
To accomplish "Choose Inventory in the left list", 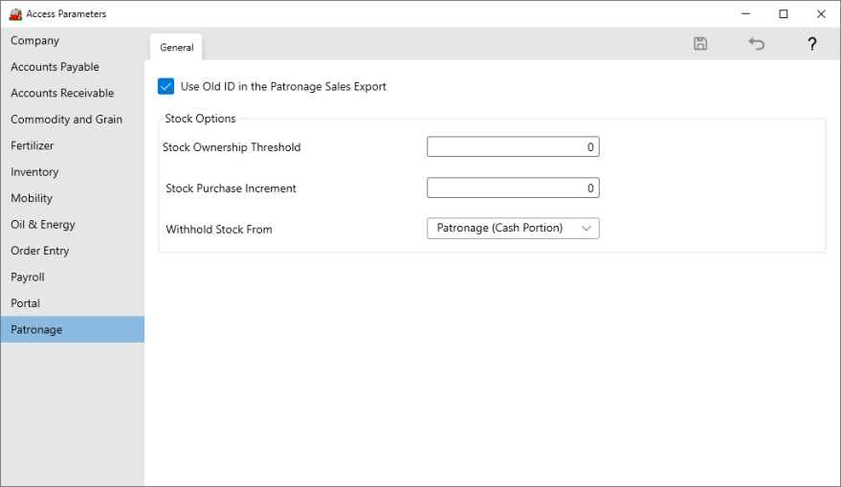I will click(34, 172).
